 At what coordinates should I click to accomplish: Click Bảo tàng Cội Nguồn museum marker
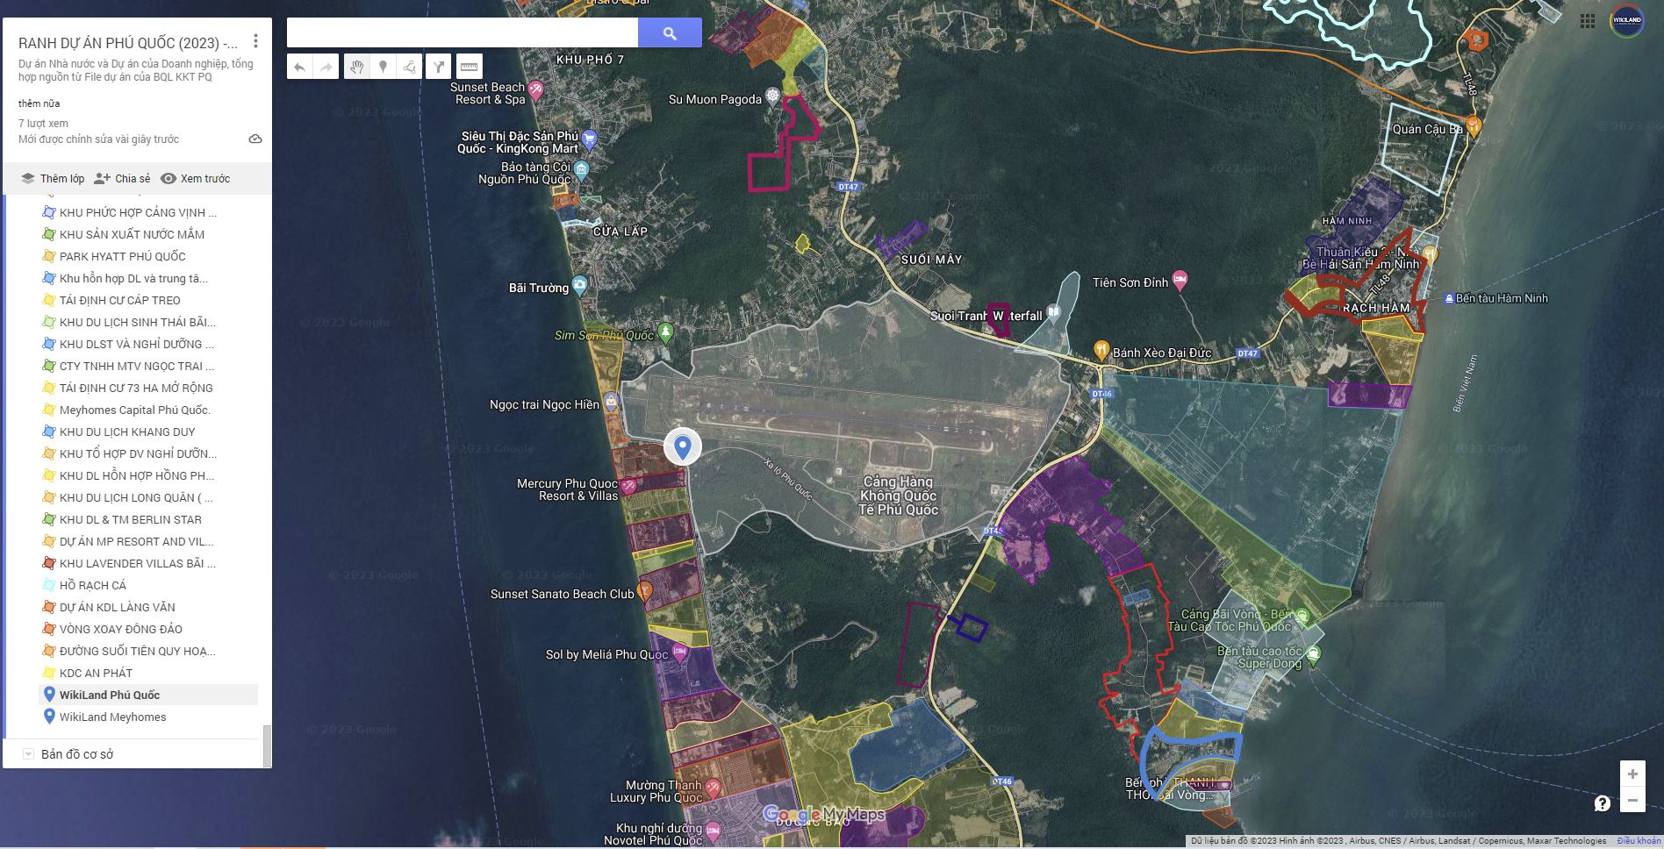point(581,169)
